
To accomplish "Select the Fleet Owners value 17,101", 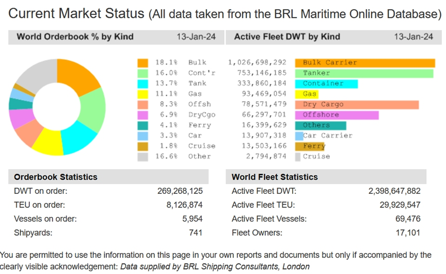I will 408,232.
